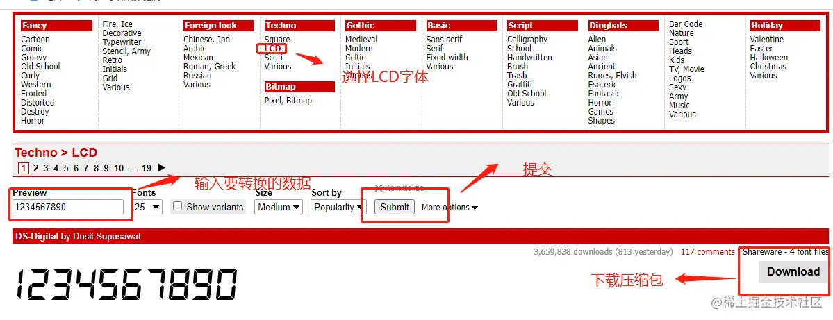Select the Square subcategory

coord(277,40)
